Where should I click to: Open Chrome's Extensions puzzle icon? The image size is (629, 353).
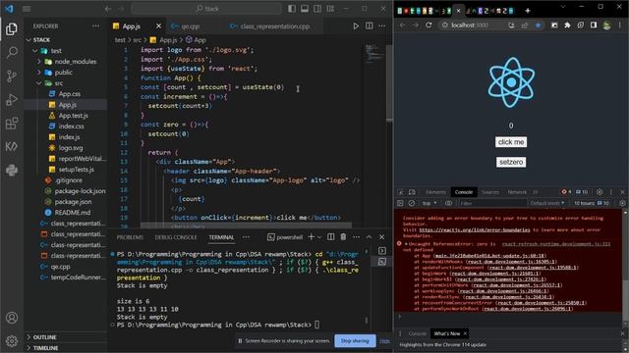pyautogui.click(x=567, y=25)
